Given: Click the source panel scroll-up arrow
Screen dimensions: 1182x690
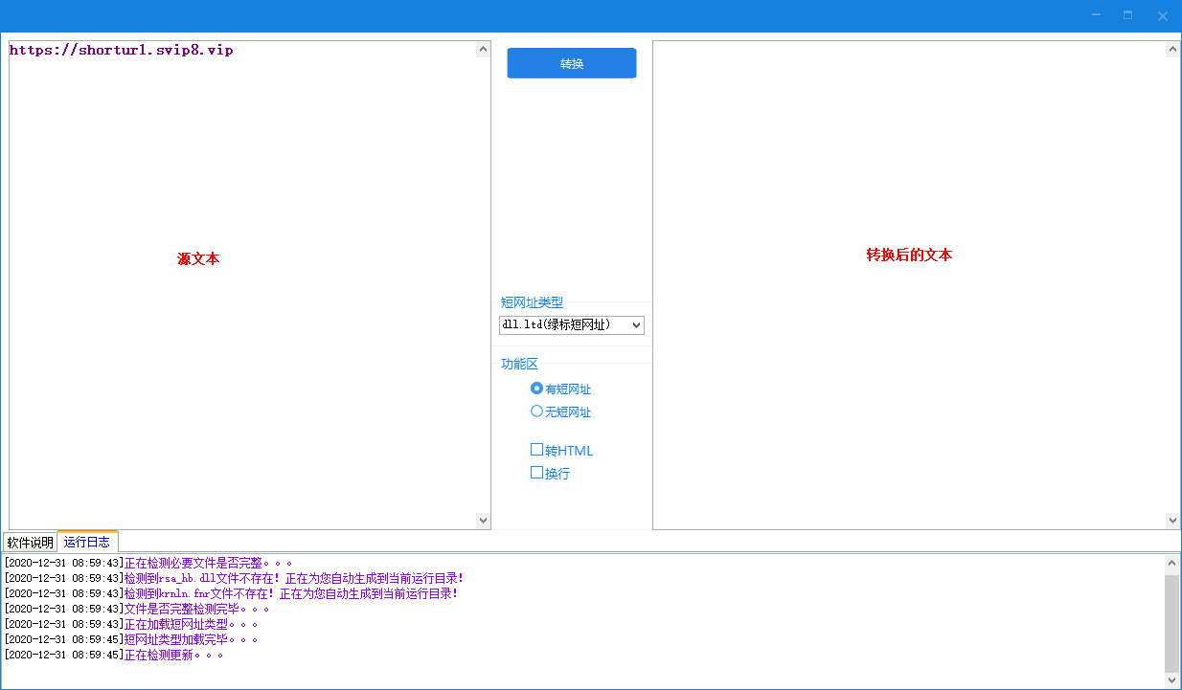Looking at the screenshot, I should click(x=483, y=48).
